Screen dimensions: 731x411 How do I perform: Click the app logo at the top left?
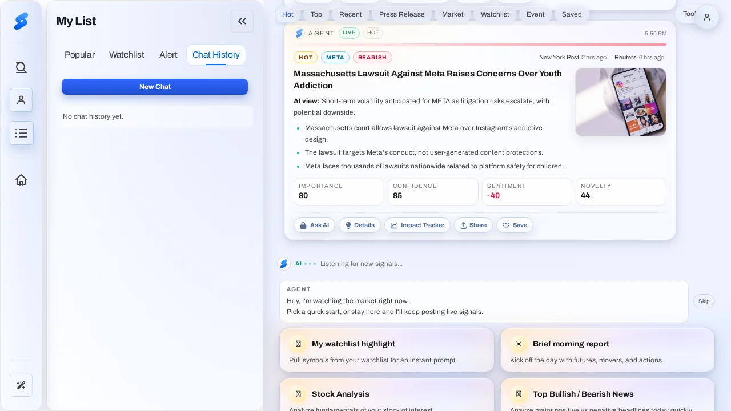[21, 21]
